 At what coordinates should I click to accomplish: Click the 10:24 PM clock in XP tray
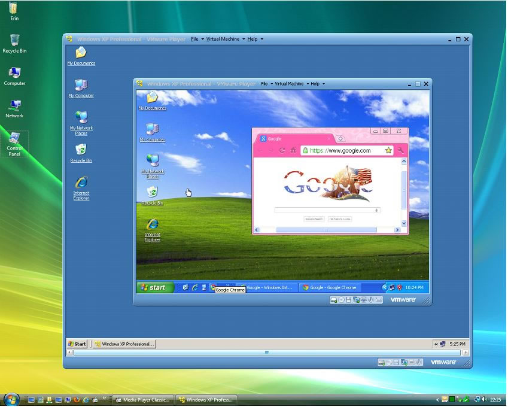(415, 288)
